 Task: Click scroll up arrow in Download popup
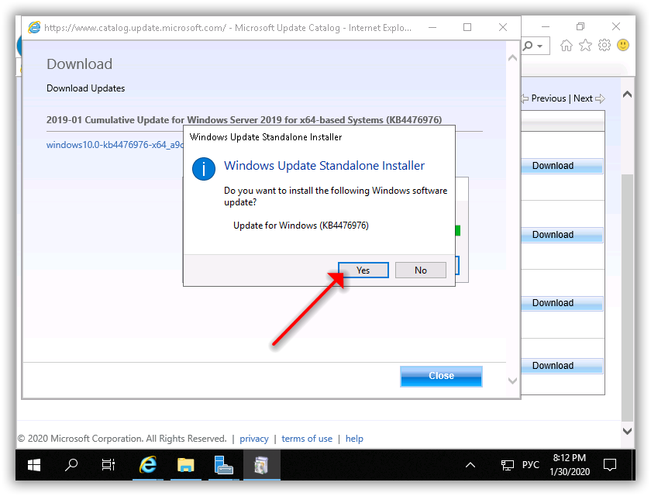pos(513,58)
